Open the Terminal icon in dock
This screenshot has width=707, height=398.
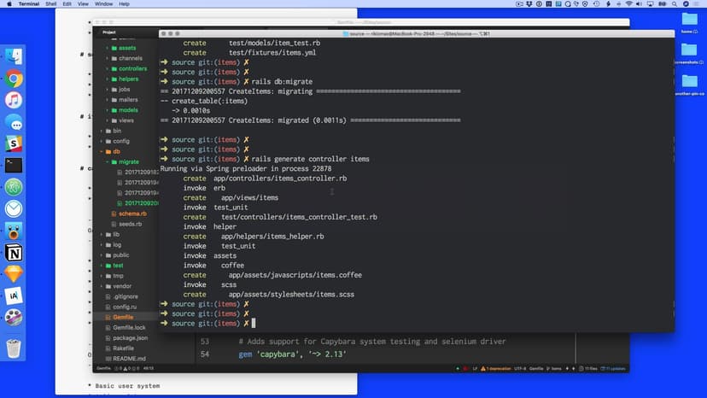tap(14, 166)
